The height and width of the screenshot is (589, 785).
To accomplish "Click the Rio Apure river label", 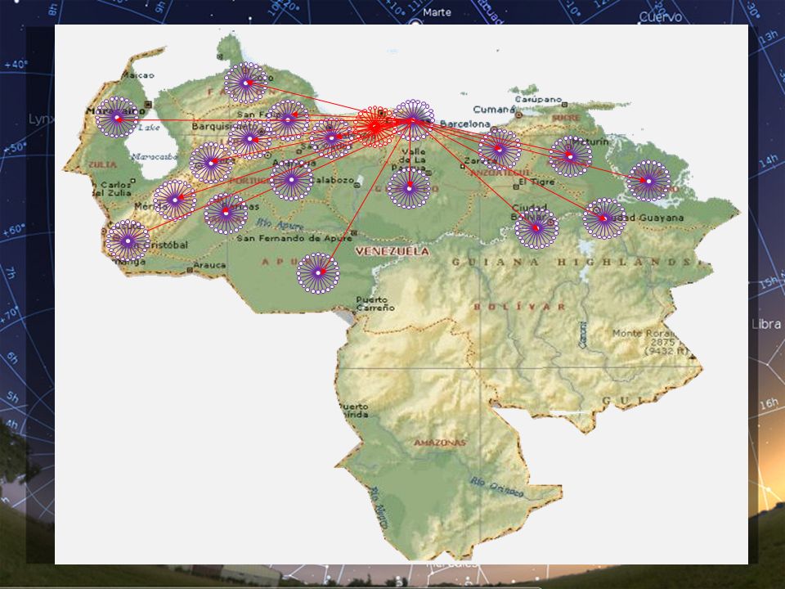I will coord(280,225).
